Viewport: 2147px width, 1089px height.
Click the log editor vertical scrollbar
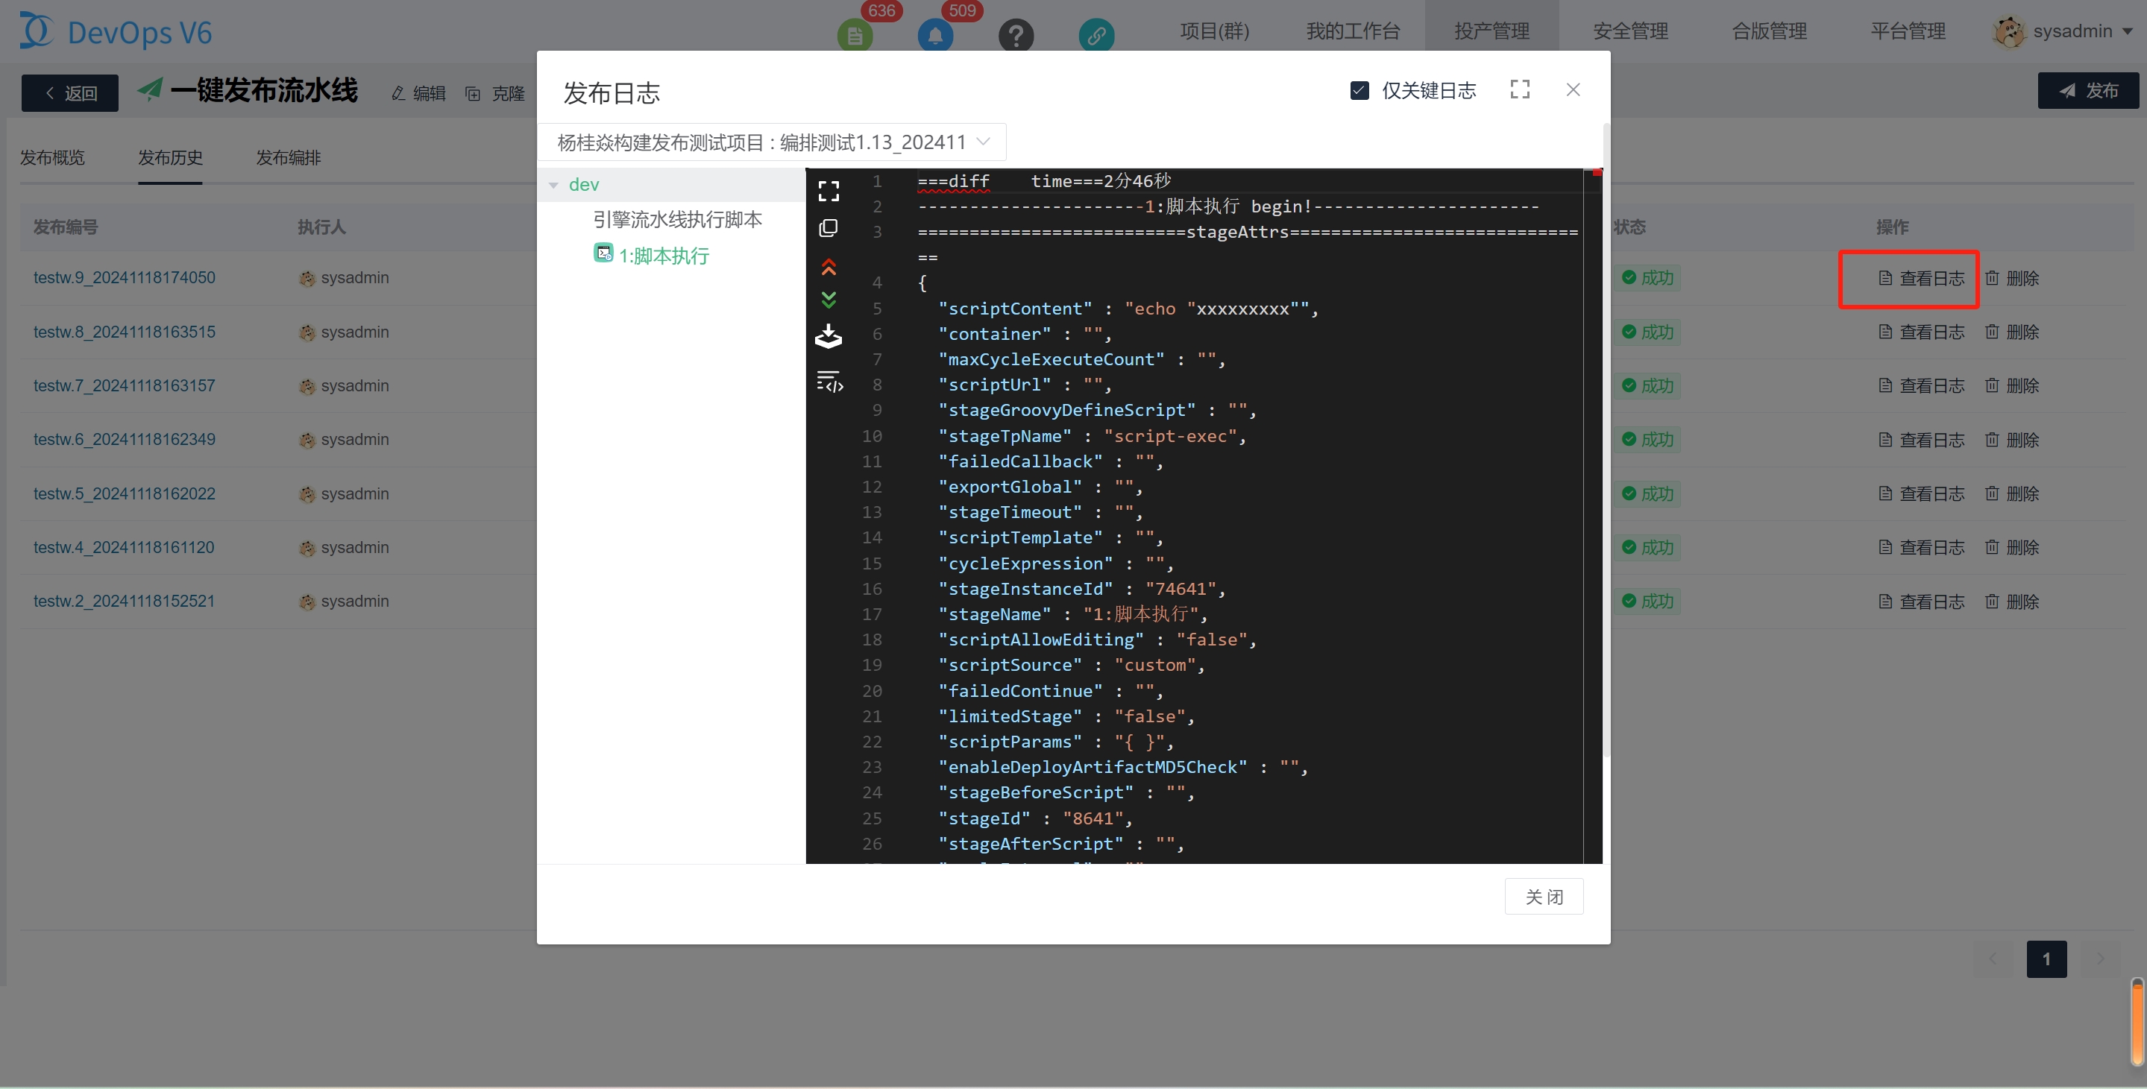click(x=1592, y=500)
